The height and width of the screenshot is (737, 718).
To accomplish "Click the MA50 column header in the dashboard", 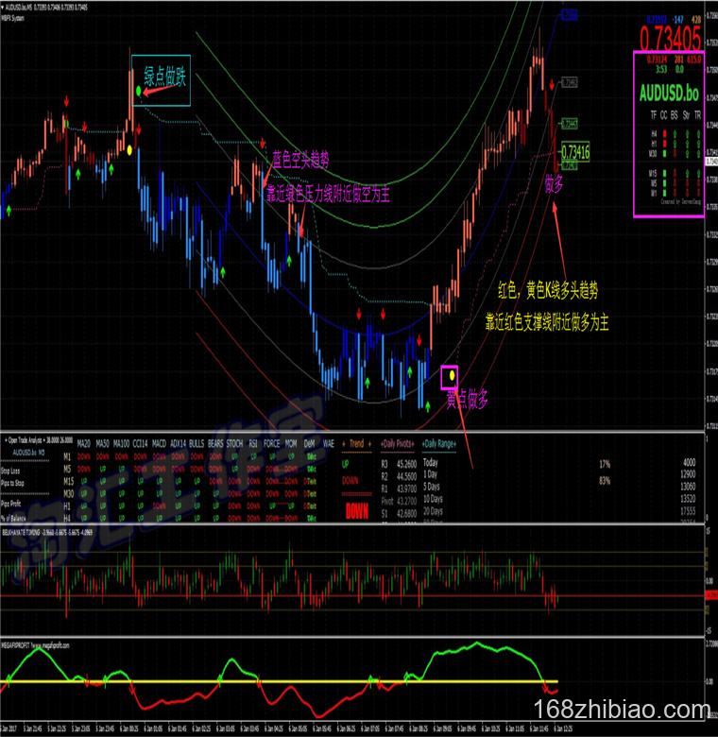I will click(102, 443).
